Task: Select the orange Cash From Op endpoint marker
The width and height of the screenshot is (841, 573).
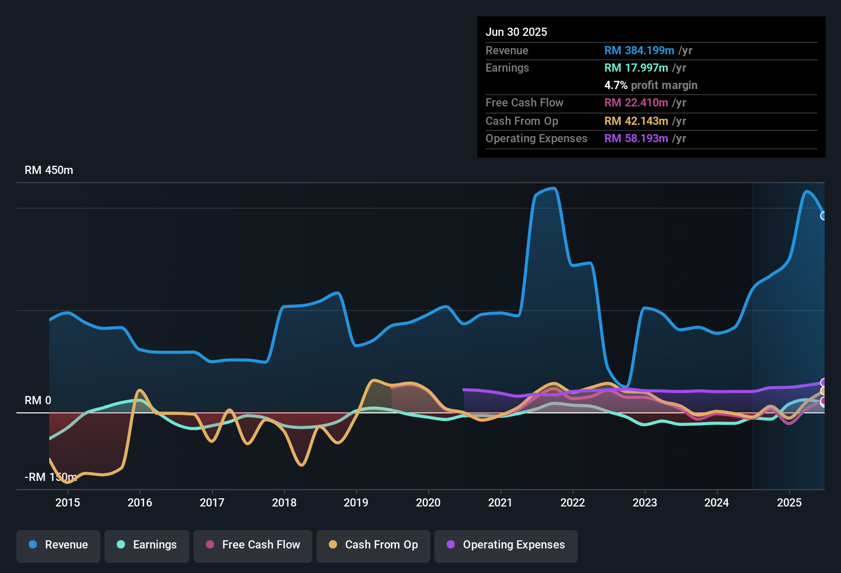Action: point(823,391)
